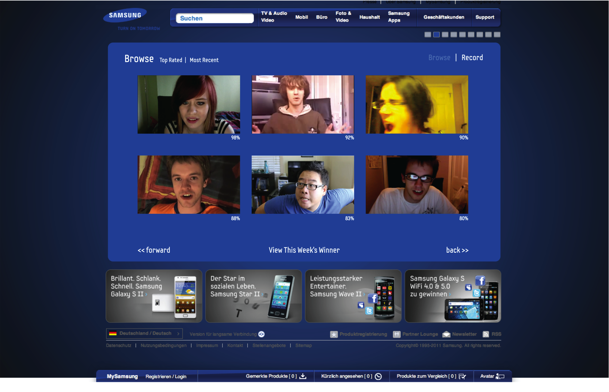Open the video rated 80%

[x=417, y=185]
